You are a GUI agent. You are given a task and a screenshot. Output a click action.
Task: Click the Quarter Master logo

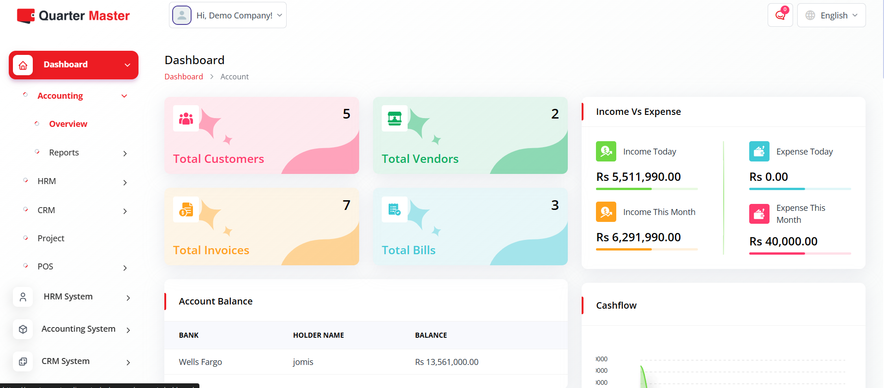[73, 16]
